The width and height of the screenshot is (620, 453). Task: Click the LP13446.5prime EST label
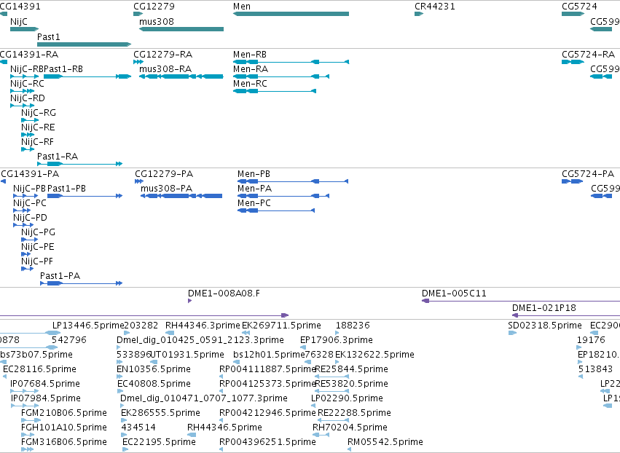(88, 326)
